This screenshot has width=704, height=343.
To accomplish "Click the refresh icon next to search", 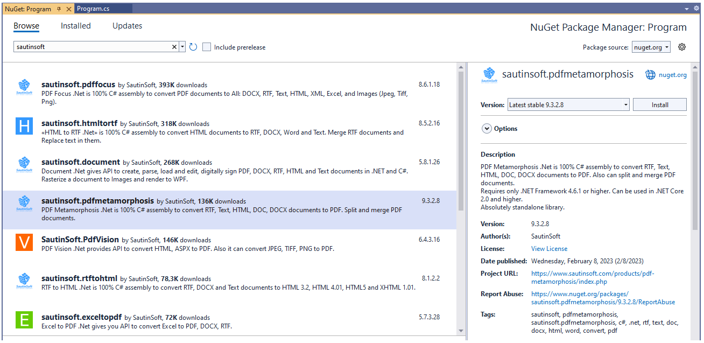I will click(x=193, y=47).
